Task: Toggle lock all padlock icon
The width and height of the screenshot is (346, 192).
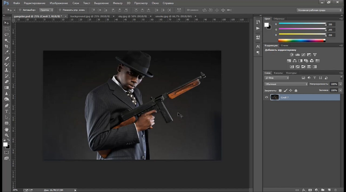Action: pos(296,90)
